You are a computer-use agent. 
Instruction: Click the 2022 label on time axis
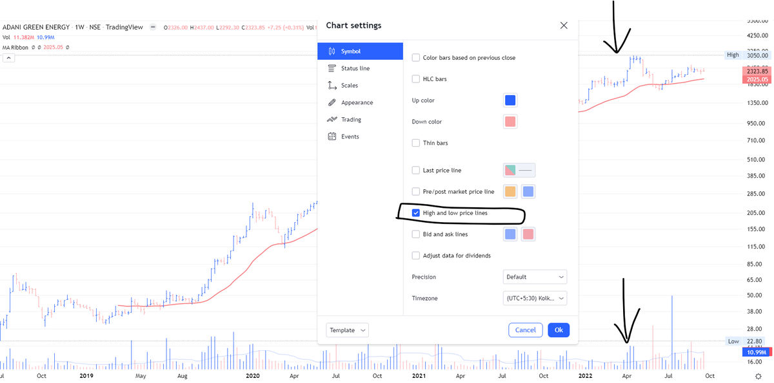point(586,375)
